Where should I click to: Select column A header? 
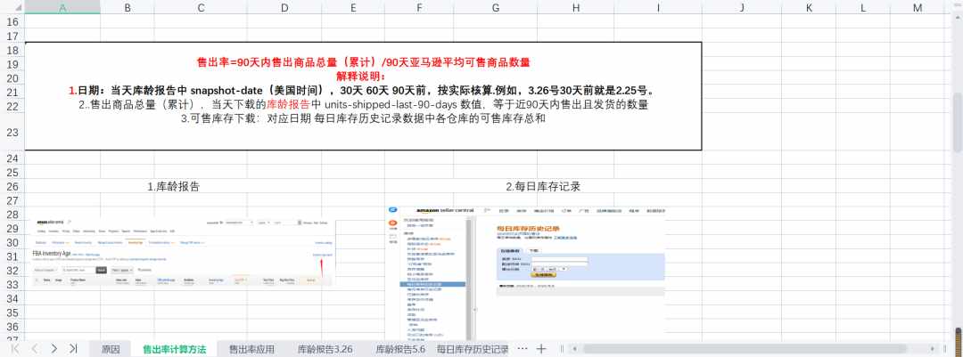click(x=62, y=7)
